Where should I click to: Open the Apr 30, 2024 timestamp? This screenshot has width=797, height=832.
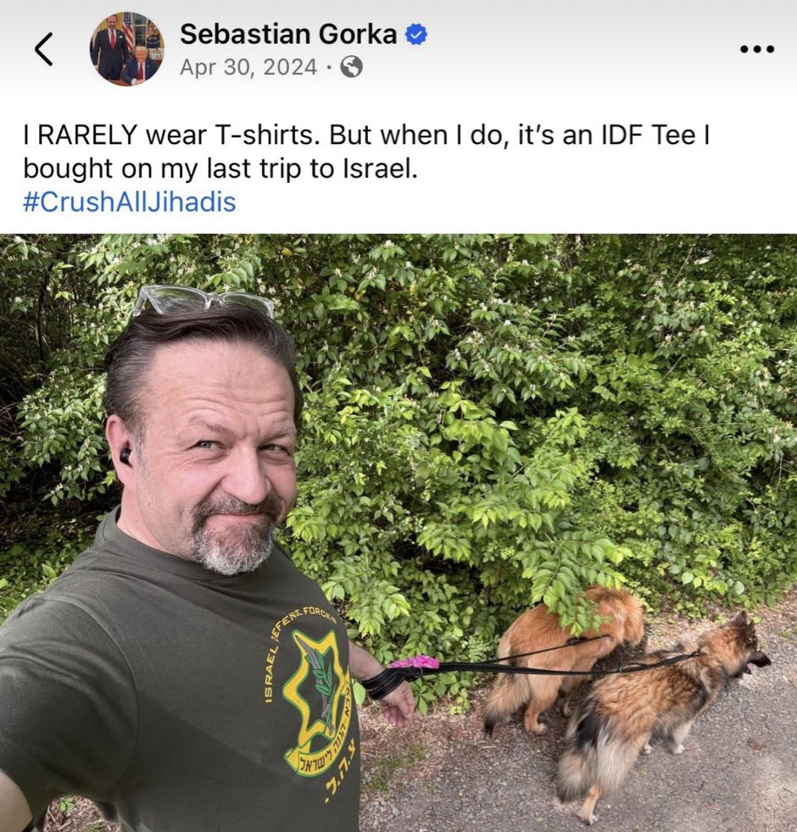pos(248,68)
